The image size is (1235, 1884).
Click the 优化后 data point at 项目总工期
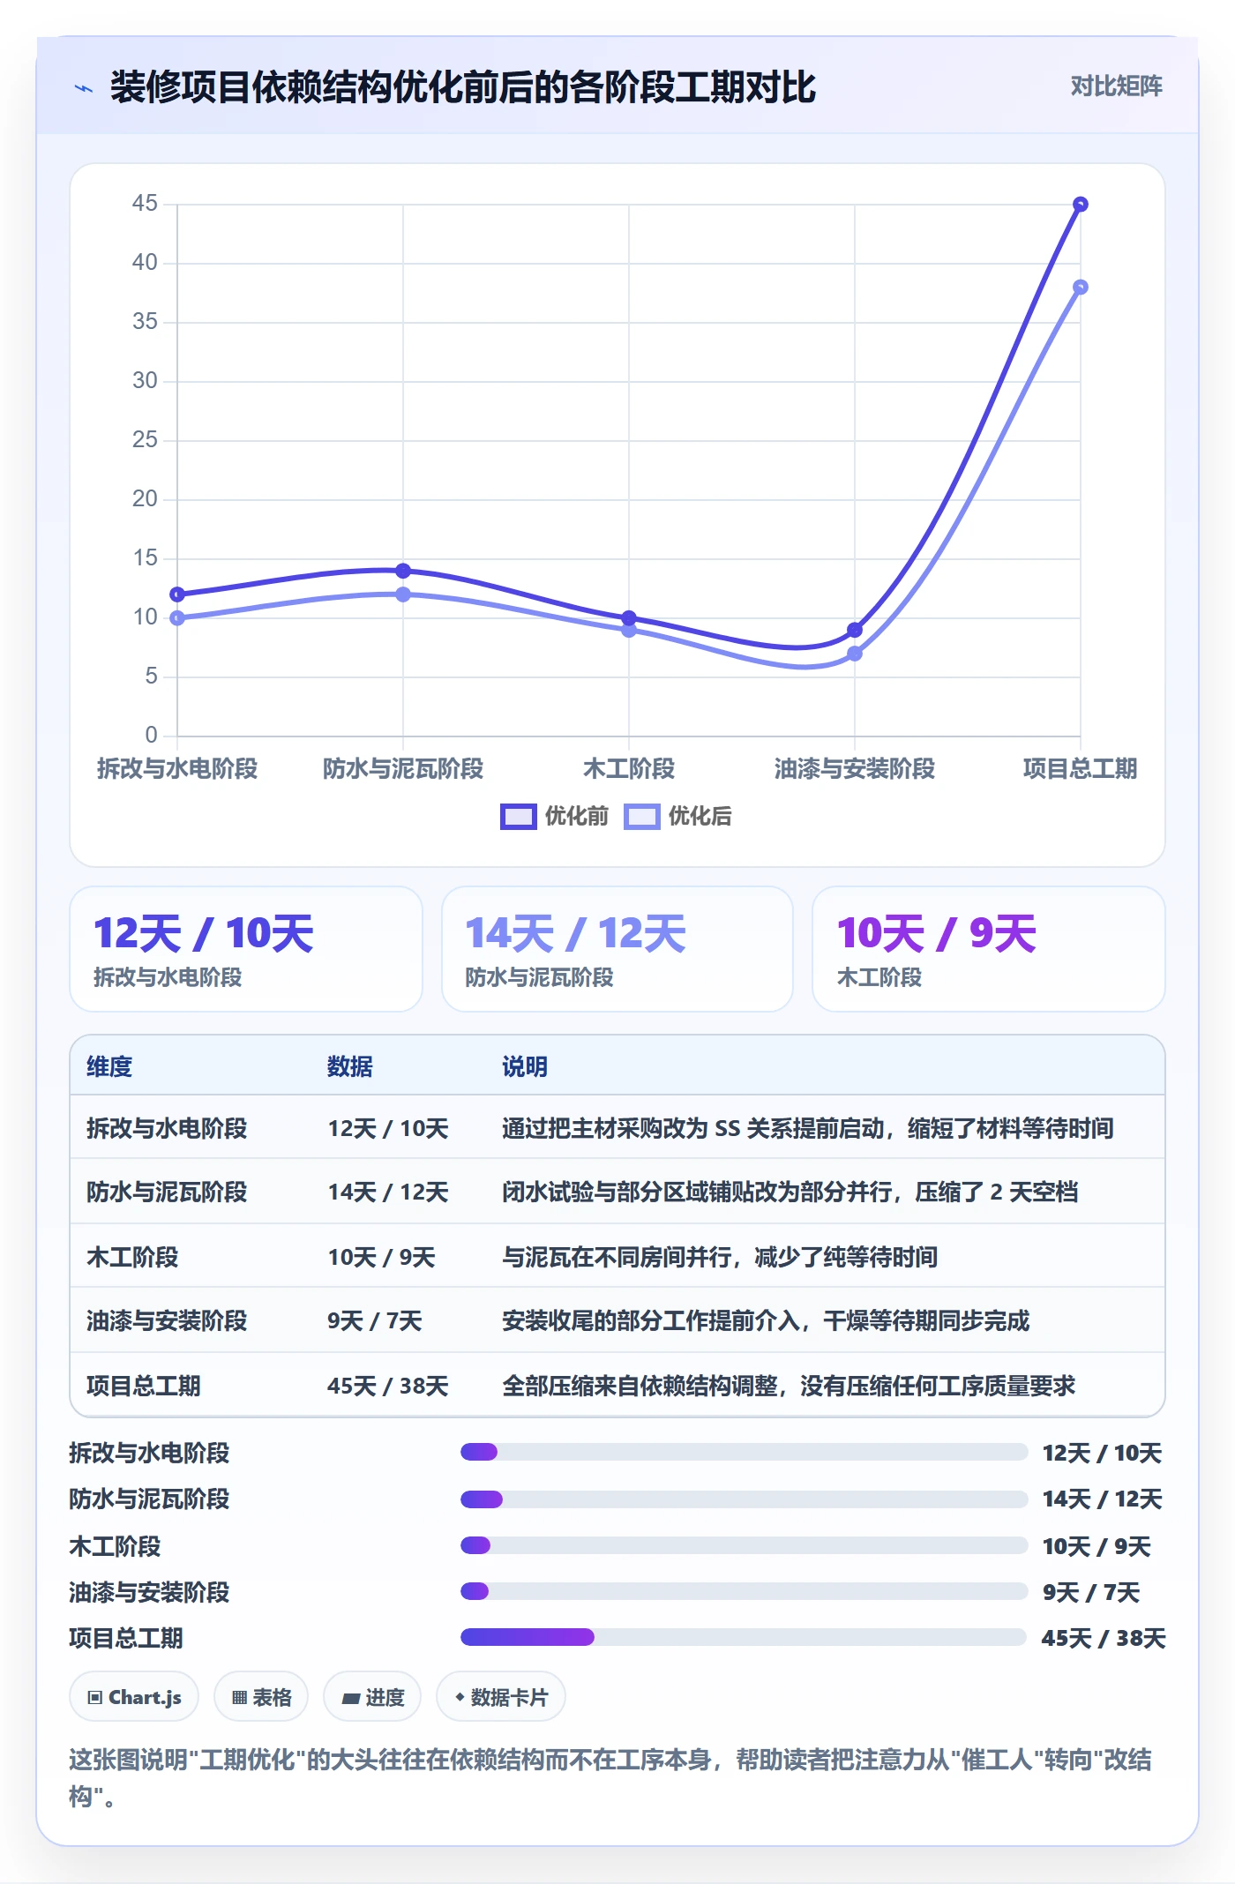tap(1080, 288)
